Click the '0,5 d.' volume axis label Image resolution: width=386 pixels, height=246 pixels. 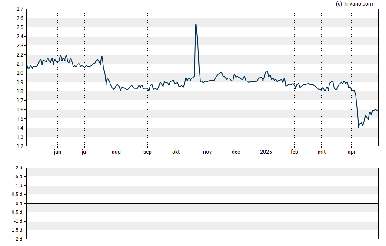(x=17, y=195)
